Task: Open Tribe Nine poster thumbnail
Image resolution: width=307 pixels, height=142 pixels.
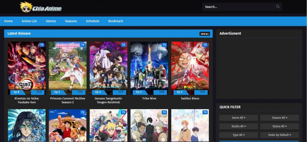Action: [149, 68]
